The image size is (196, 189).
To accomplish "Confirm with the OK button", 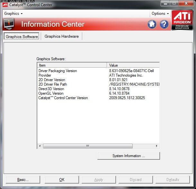I will [x=62, y=180].
